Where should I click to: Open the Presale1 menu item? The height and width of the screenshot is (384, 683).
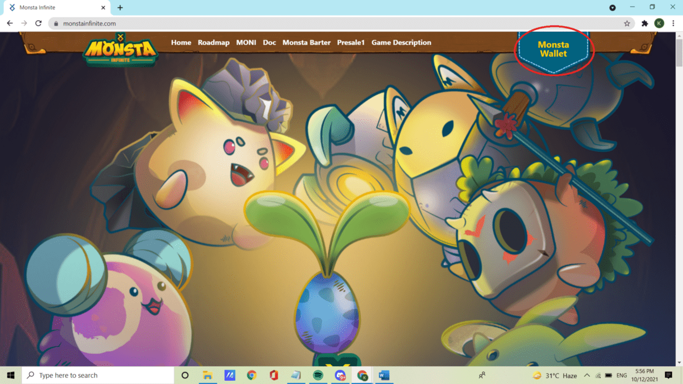coord(351,42)
